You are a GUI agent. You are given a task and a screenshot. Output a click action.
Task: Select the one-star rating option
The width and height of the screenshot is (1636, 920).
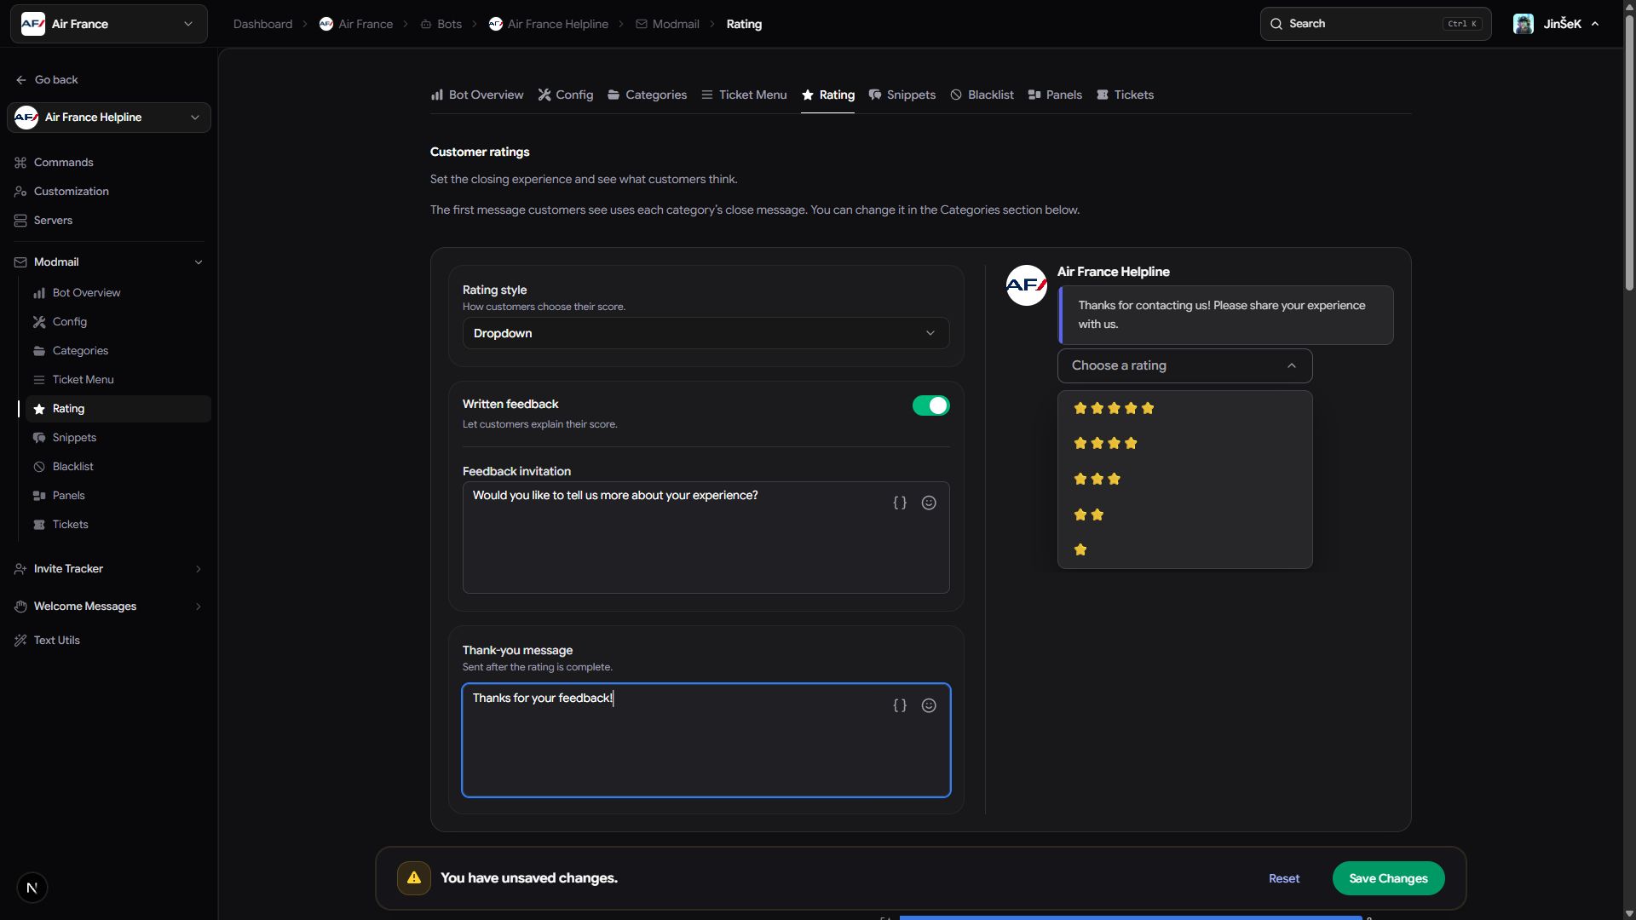pyautogui.click(x=1184, y=550)
